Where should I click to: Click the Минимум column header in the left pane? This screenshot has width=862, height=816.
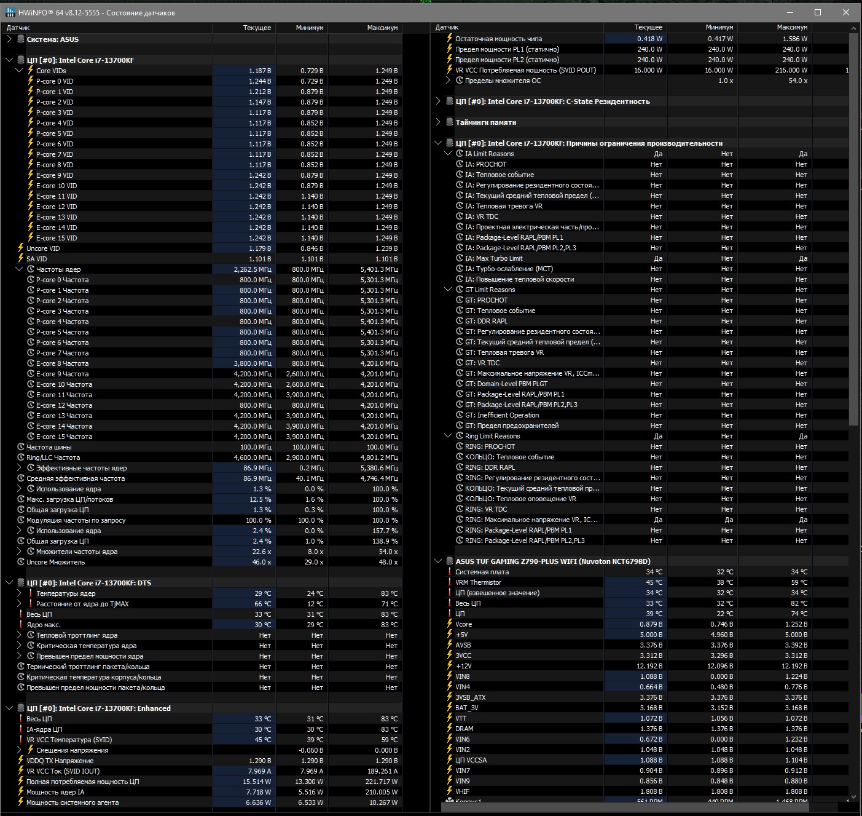[x=302, y=28]
